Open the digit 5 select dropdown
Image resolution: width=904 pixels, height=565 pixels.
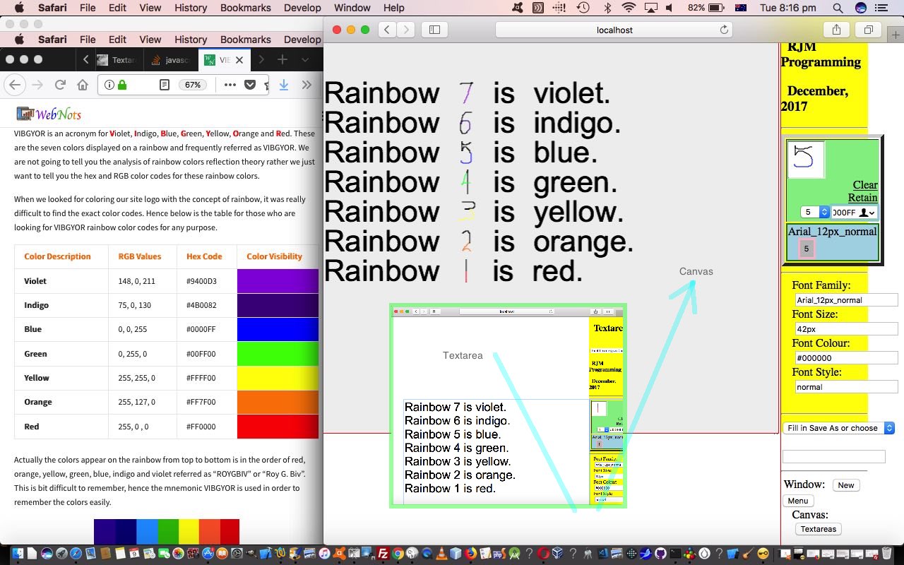pos(815,212)
